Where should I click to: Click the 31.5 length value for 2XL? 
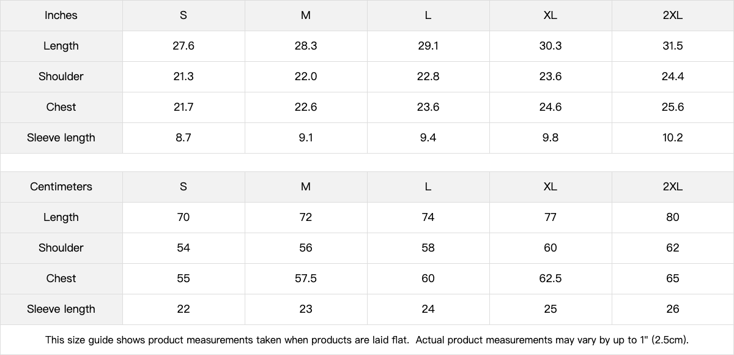pos(672,46)
